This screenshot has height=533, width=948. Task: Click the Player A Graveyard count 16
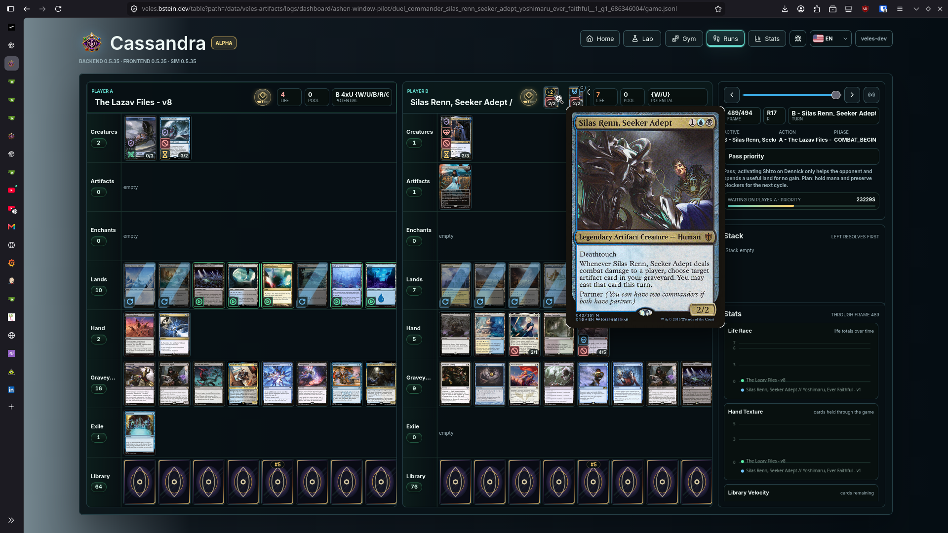coord(98,389)
